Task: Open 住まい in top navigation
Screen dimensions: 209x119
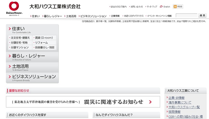Action: (35, 16)
